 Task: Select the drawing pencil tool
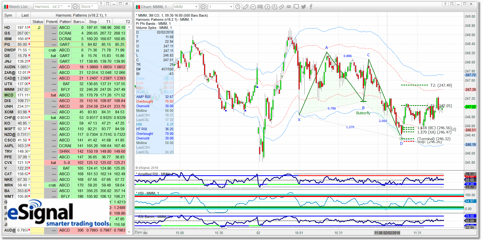pyautogui.click(x=245, y=7)
